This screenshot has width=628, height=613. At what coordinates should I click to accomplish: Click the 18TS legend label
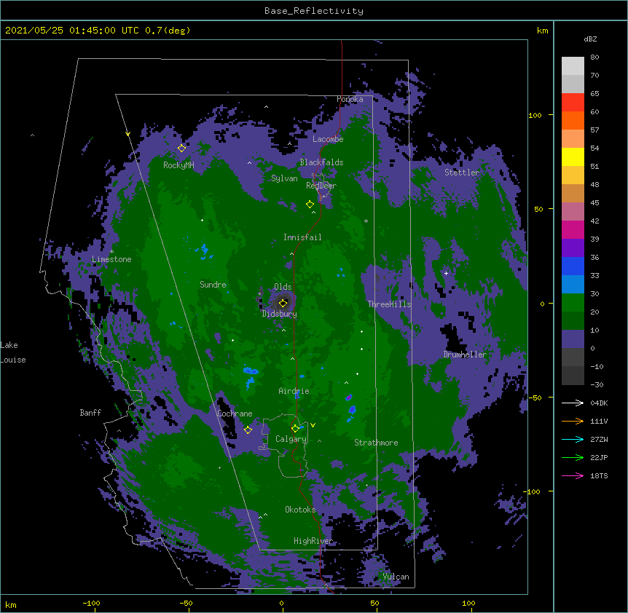(x=599, y=475)
